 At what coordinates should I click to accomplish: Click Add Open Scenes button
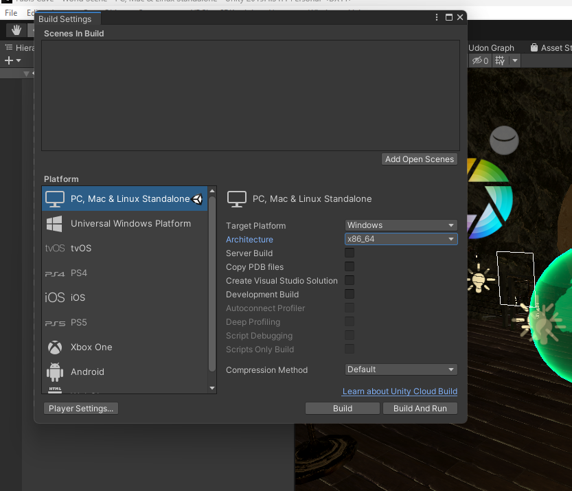point(420,159)
